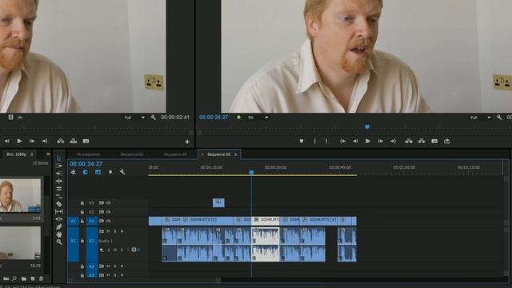This screenshot has width=512, height=288.
Task: Add a marker in the timeline header
Action: pos(110,172)
